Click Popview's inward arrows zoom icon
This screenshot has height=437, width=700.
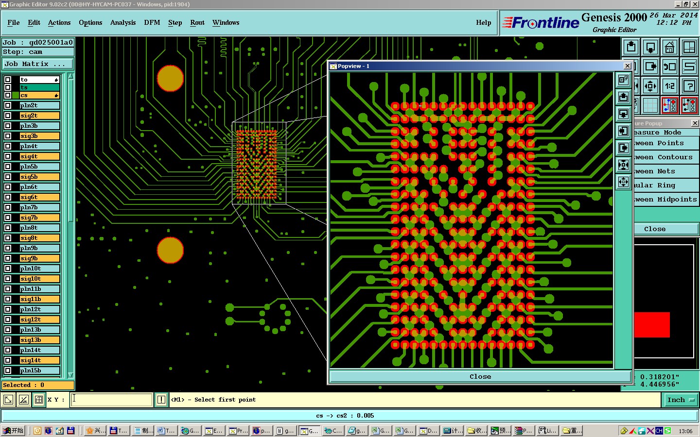point(623,165)
